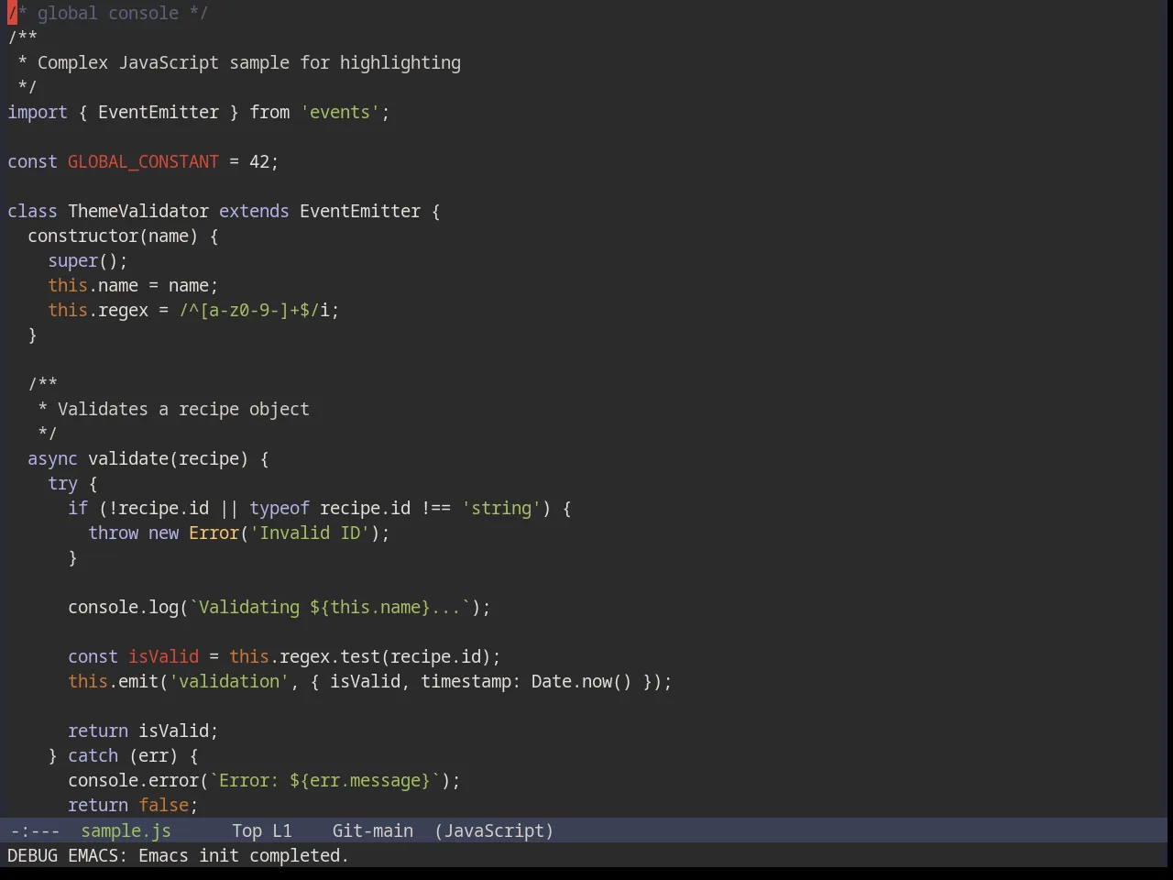This screenshot has width=1173, height=880.
Task: Click the ThemeValidator class name
Action: 138,211
